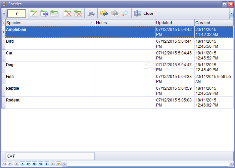
Task: Add a new record using the blue plus icon
Action: click(44, 13)
